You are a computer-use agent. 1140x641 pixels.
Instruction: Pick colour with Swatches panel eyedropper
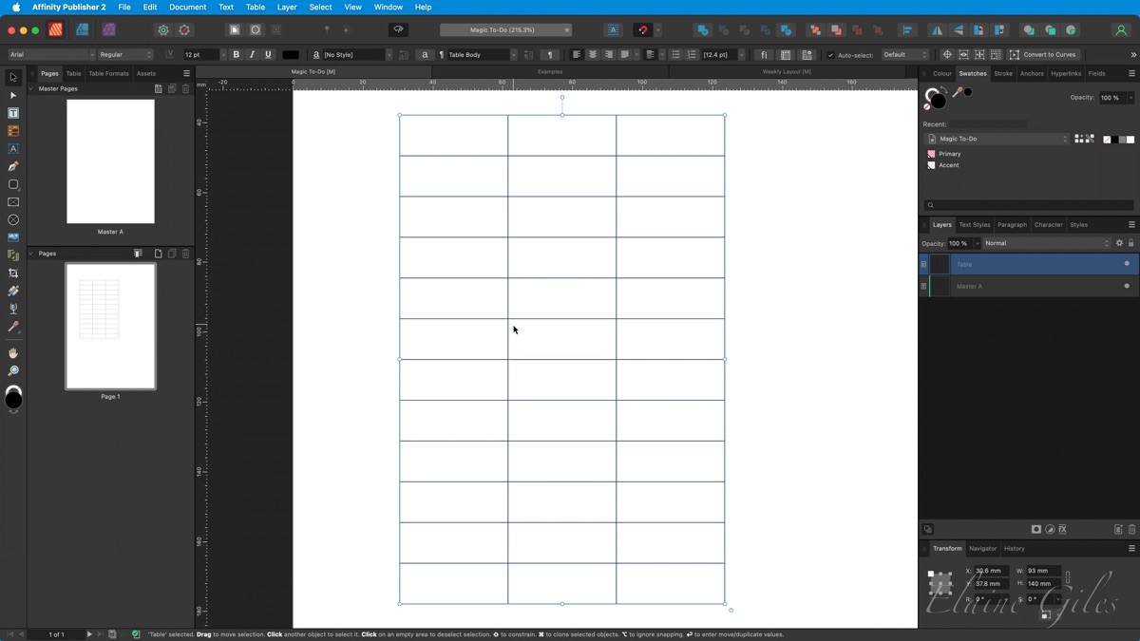(x=958, y=92)
